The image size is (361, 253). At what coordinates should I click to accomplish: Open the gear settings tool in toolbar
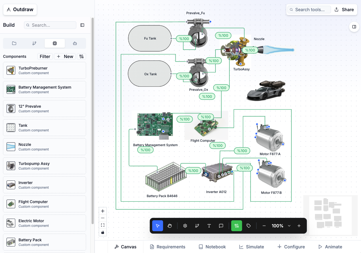click(185, 226)
